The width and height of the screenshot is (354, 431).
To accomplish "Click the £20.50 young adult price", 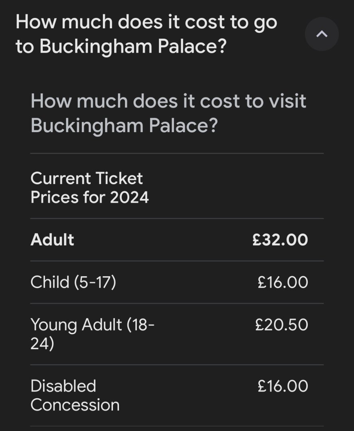I will [281, 324].
